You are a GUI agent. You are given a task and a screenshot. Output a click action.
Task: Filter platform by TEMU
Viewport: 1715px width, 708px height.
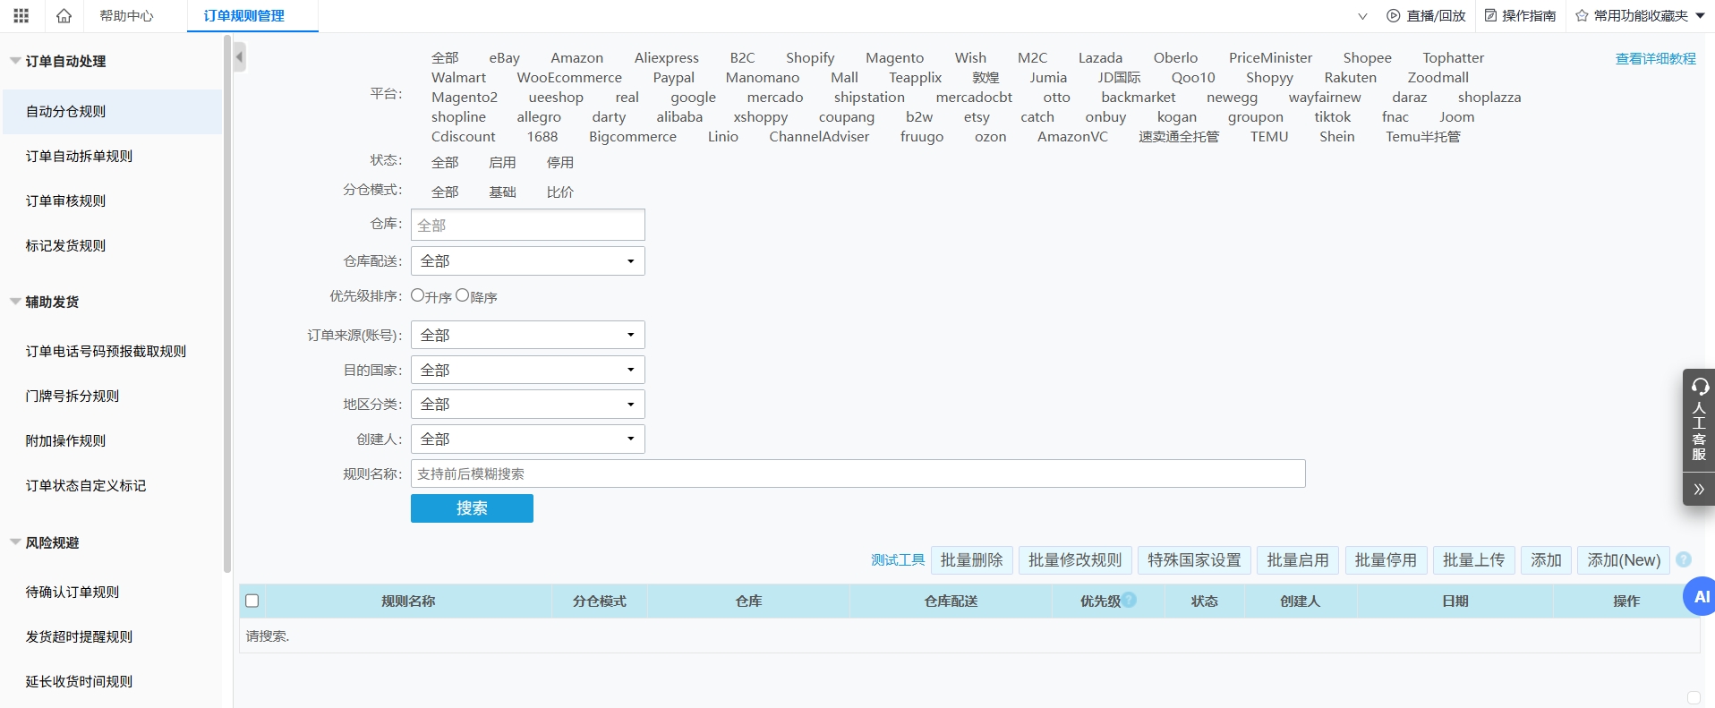tap(1269, 137)
